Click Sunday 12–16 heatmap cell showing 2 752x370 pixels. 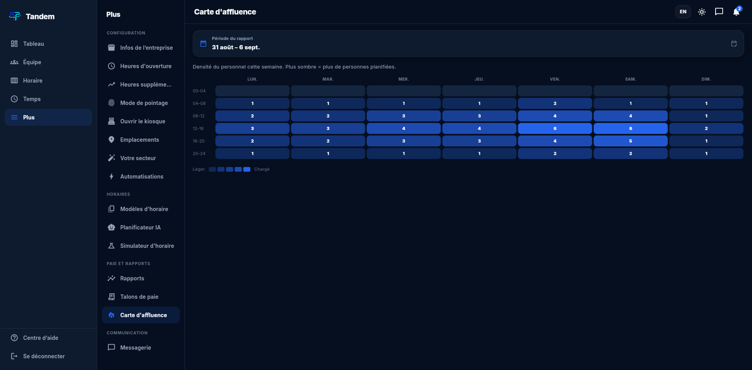[x=706, y=129]
